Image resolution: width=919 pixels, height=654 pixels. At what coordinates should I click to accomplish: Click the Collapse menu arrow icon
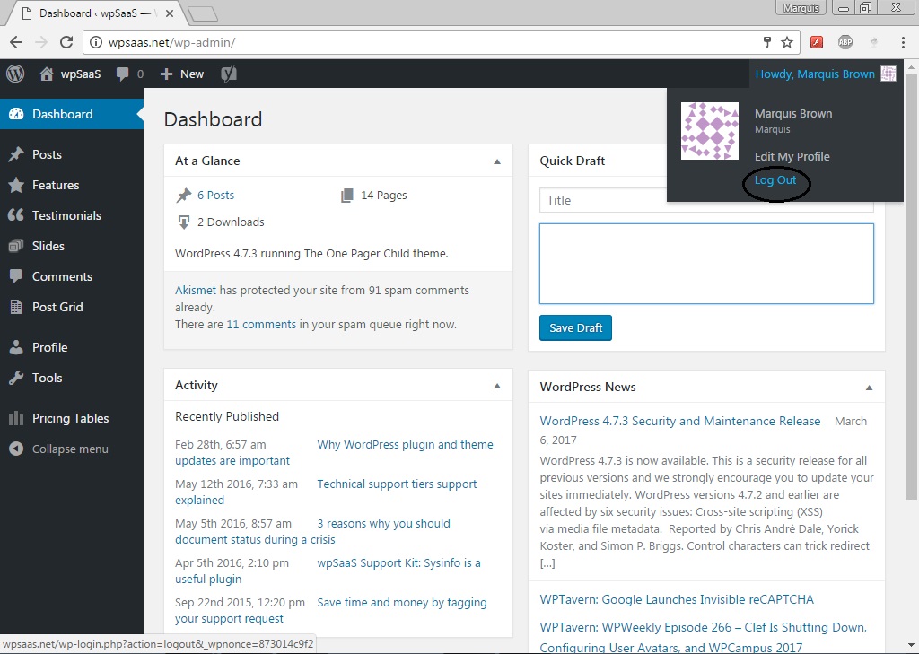(16, 449)
